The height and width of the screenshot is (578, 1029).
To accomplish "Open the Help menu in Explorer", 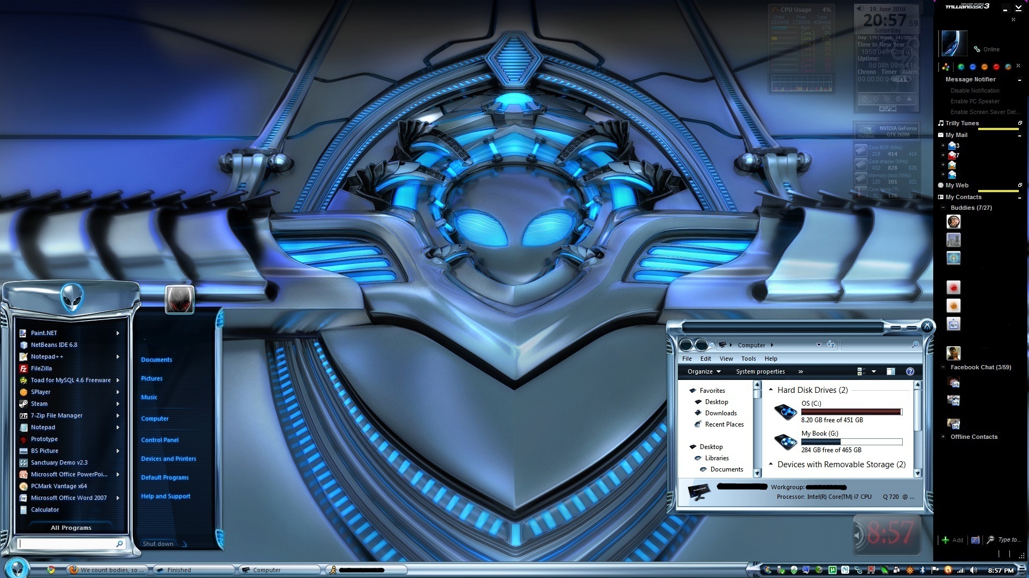I will (771, 359).
